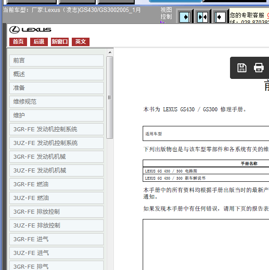
Task: Click the Lexus logo
Action: coord(30,30)
